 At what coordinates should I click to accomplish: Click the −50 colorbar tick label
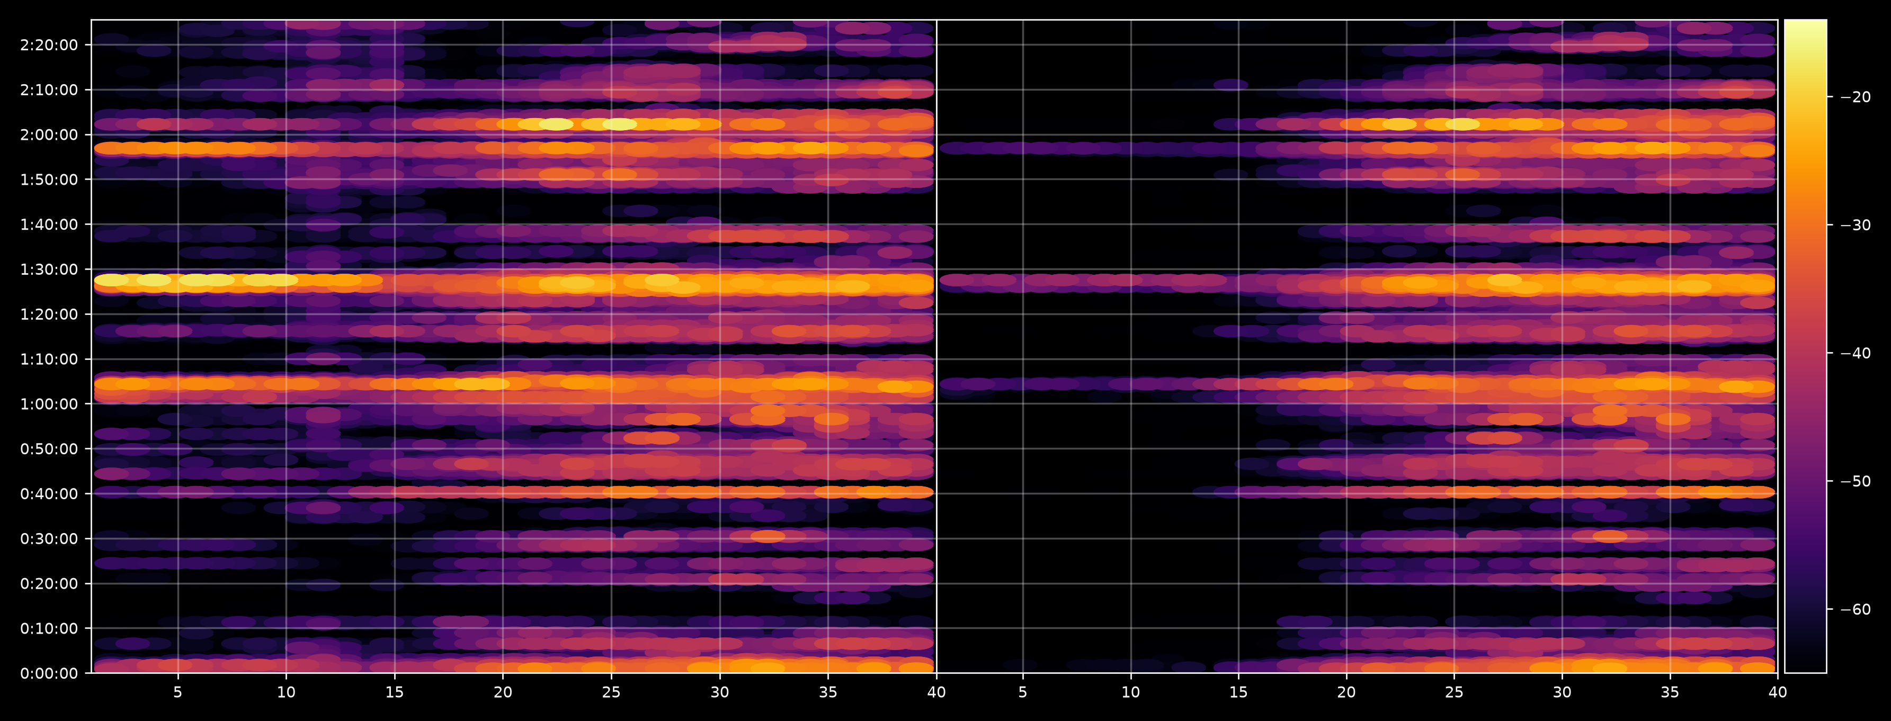point(1856,482)
